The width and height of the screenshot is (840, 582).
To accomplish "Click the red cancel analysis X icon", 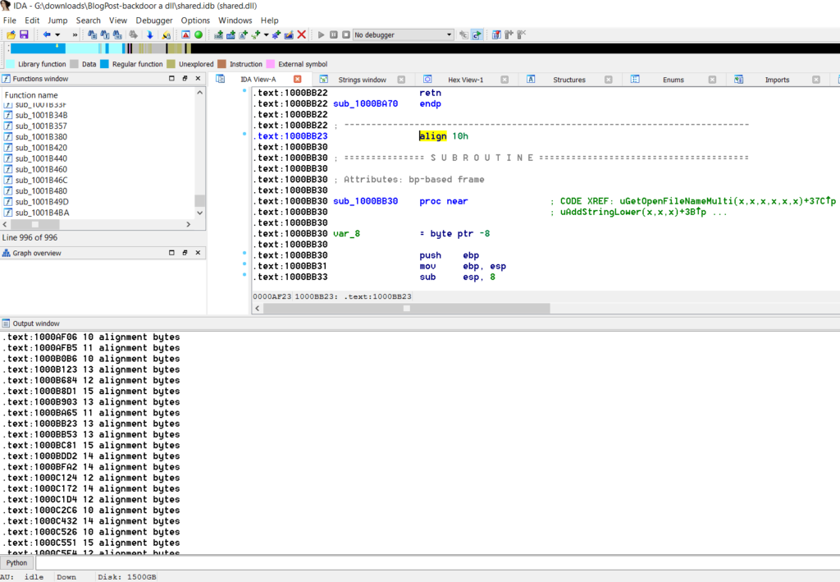I will click(301, 34).
